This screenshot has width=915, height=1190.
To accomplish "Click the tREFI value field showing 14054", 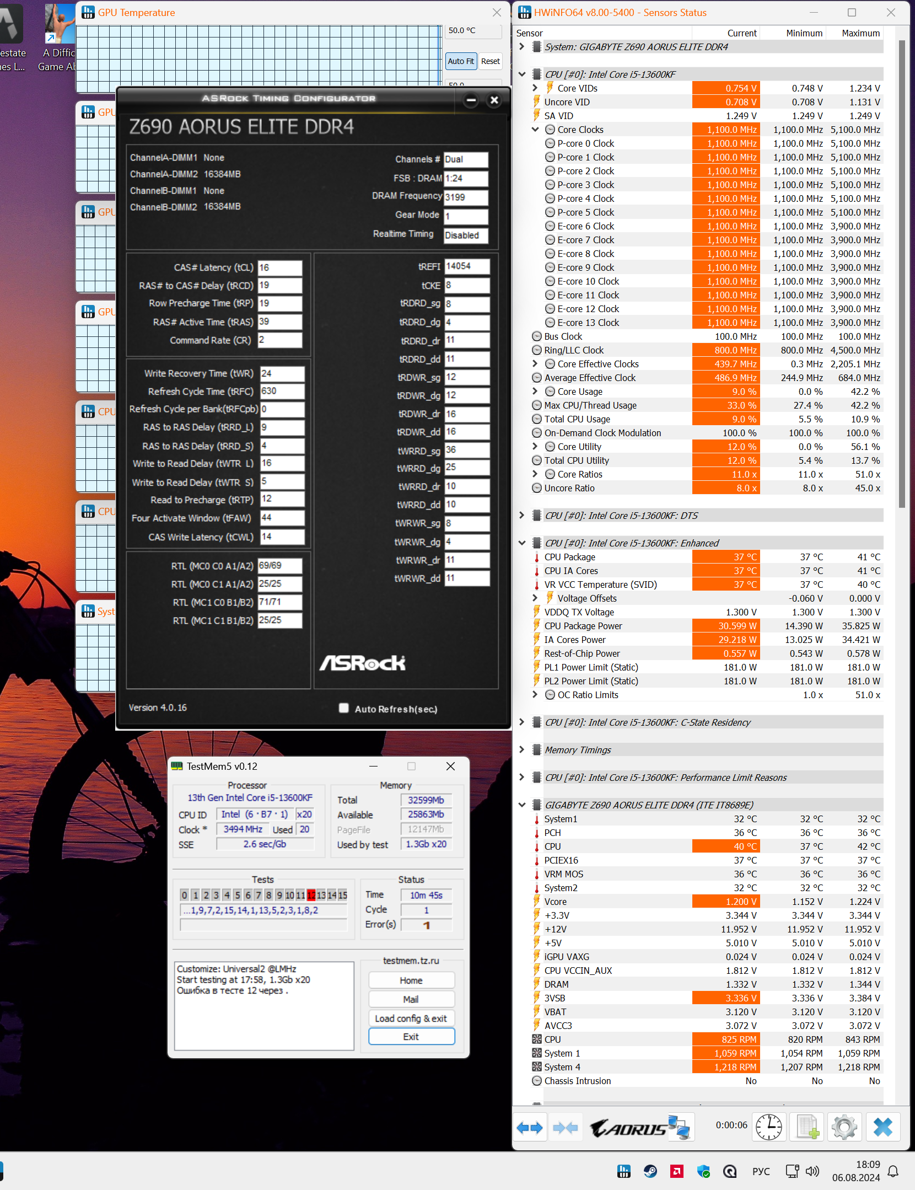I will (467, 266).
